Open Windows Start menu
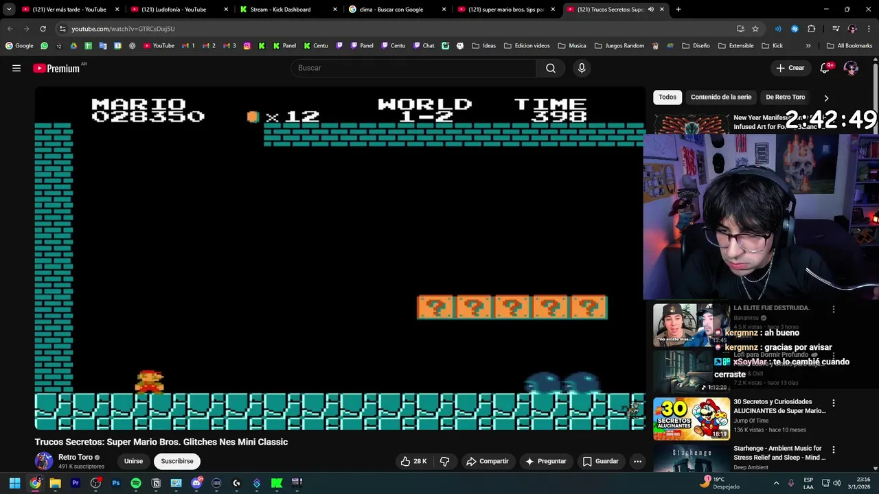 (14, 483)
